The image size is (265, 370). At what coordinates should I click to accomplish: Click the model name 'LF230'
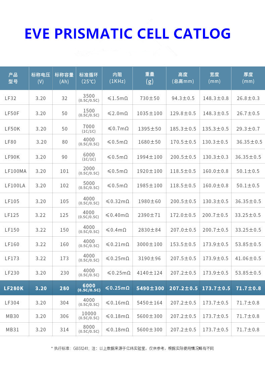pos(12,273)
